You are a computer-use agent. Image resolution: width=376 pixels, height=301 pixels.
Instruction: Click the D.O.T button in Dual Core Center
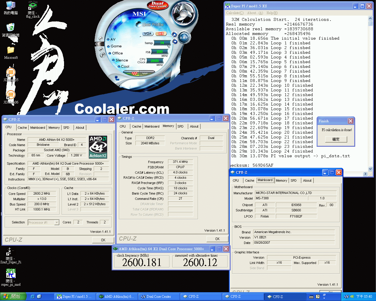coord(184,38)
